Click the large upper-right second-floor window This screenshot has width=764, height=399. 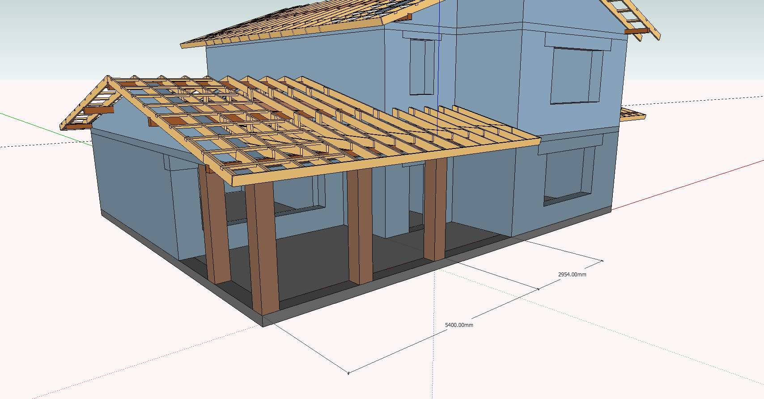[x=576, y=76]
